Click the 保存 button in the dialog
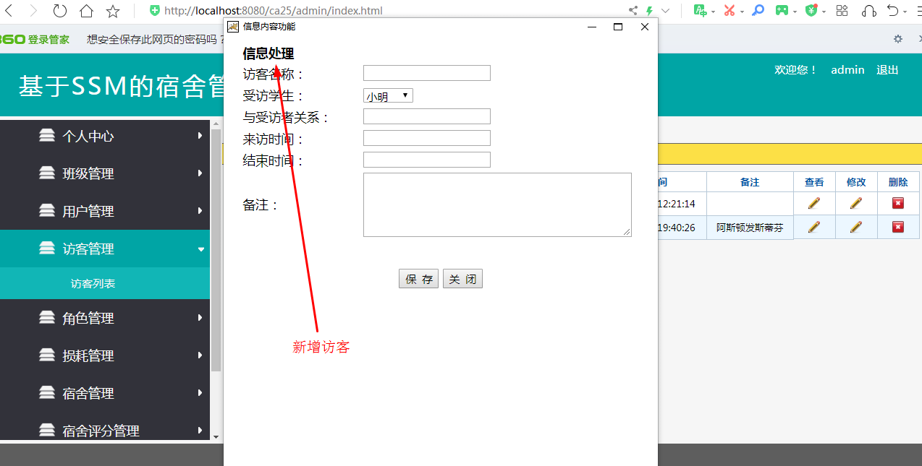This screenshot has width=922, height=466. point(418,279)
